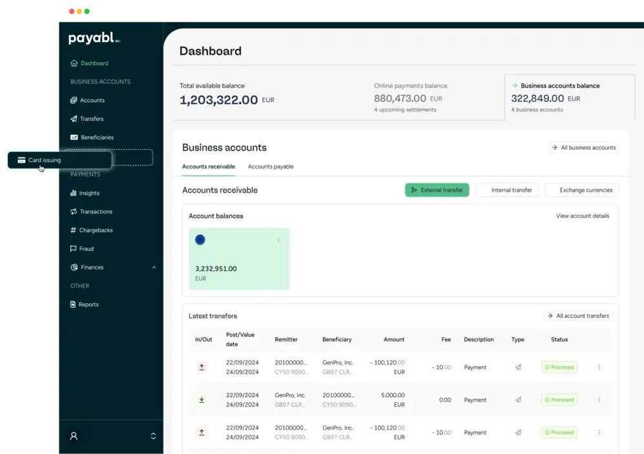Click the user profile avatar icon
Viewport: 644px width, 454px height.
(x=74, y=436)
